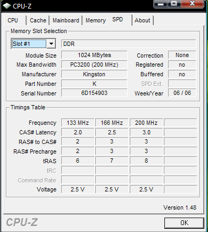Expand the memory slot dropdown arrow
This screenshot has width=208, height=232.
tap(51, 44)
